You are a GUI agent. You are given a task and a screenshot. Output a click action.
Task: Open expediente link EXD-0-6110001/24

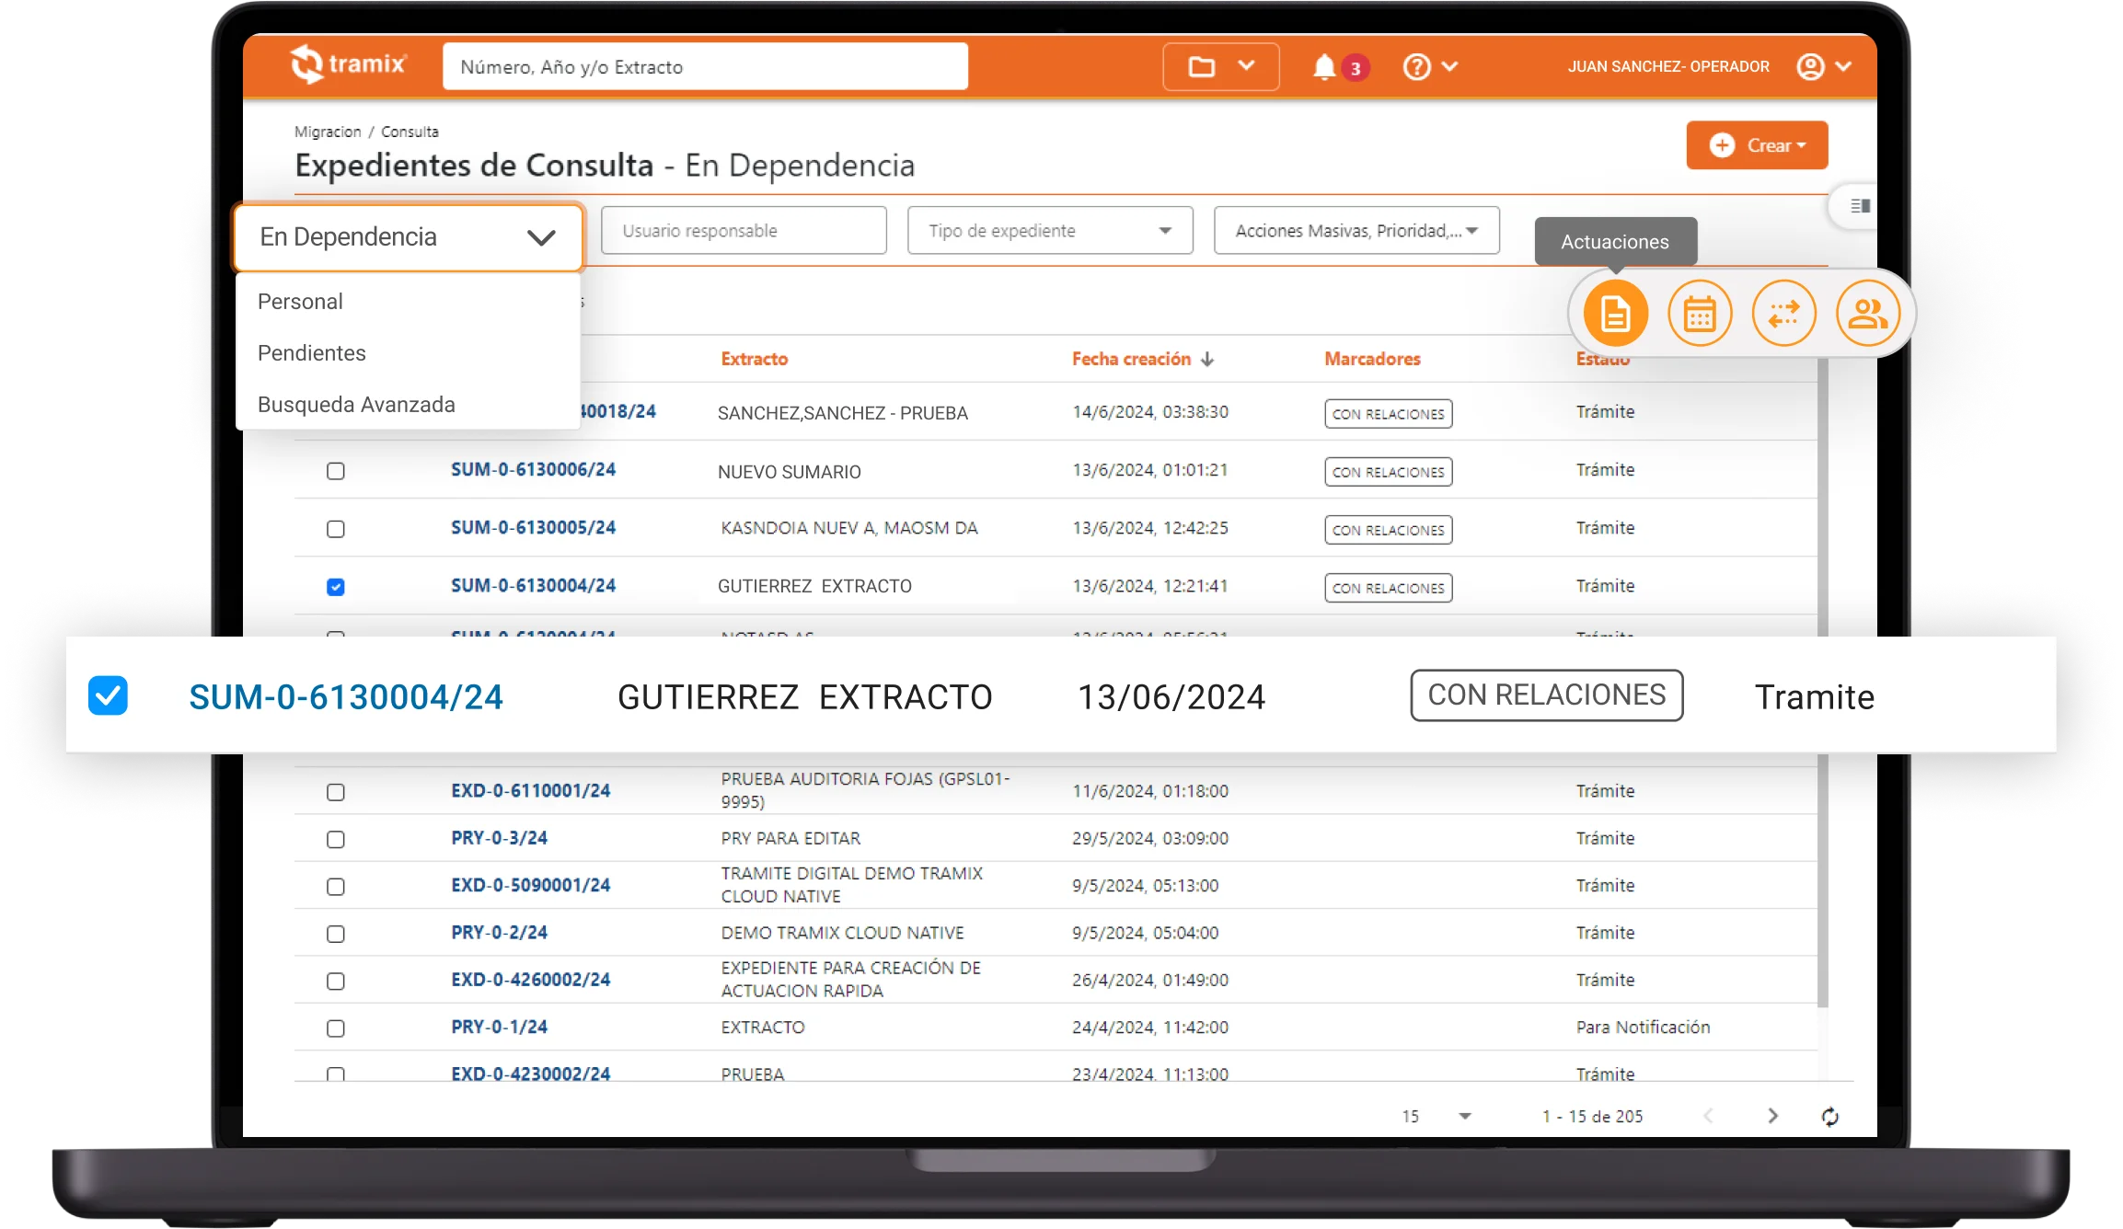(x=530, y=791)
